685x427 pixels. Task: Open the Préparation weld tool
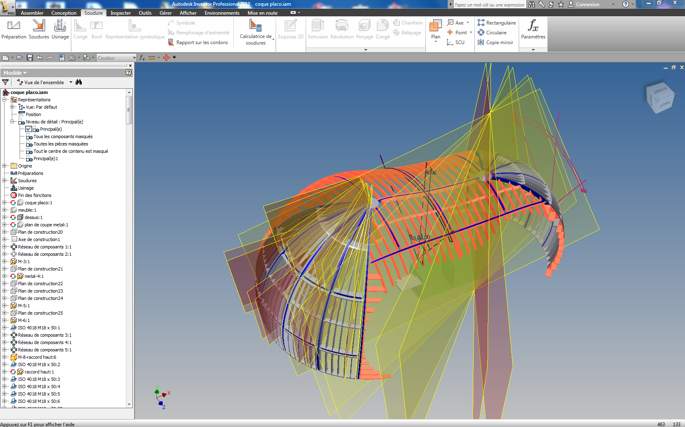pos(14,29)
